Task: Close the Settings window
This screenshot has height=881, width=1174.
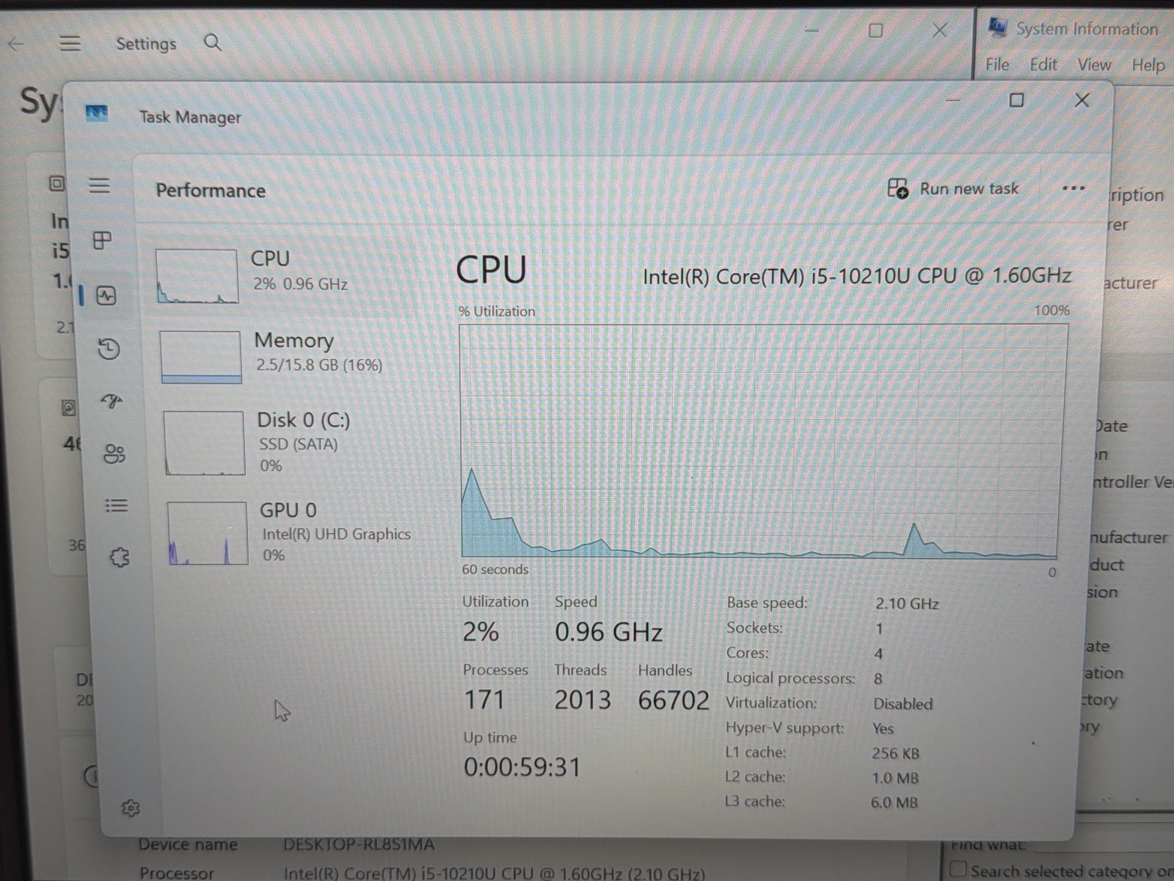Action: [939, 30]
